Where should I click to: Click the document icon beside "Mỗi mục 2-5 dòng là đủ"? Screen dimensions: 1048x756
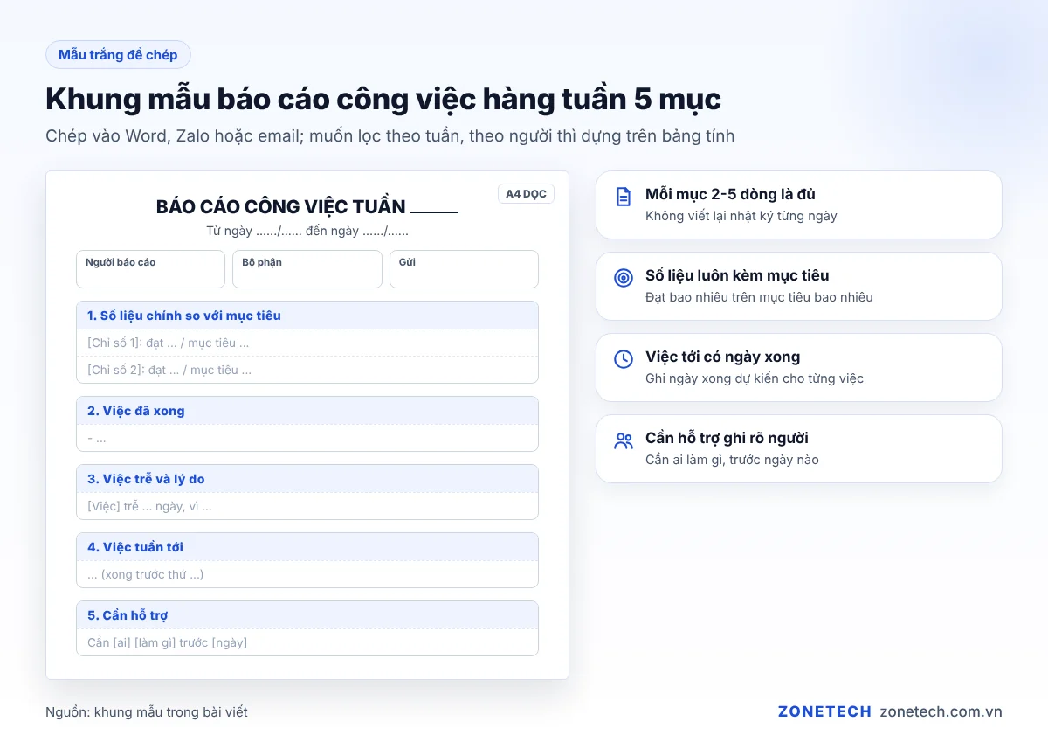click(x=624, y=197)
